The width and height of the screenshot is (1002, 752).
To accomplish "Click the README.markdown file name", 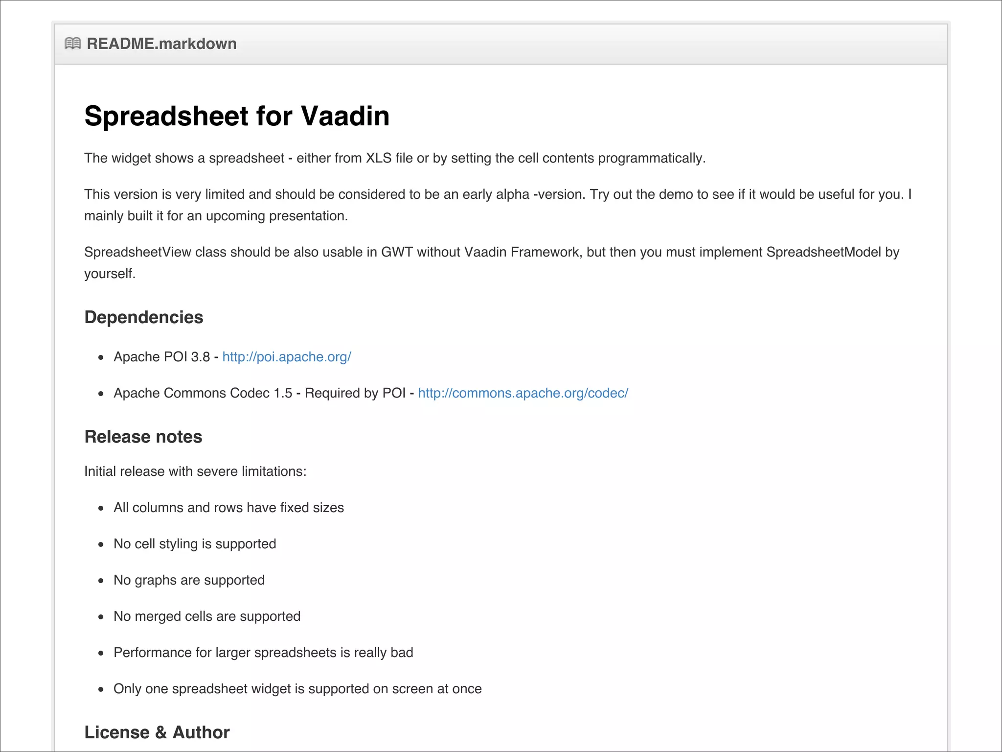I will point(161,44).
